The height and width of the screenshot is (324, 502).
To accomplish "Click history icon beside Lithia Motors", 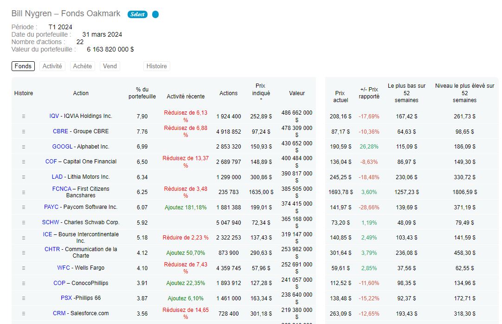I will coord(24,177).
